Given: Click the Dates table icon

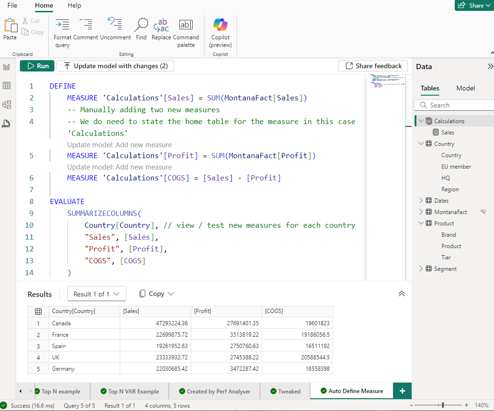Looking at the screenshot, I should click(x=429, y=200).
